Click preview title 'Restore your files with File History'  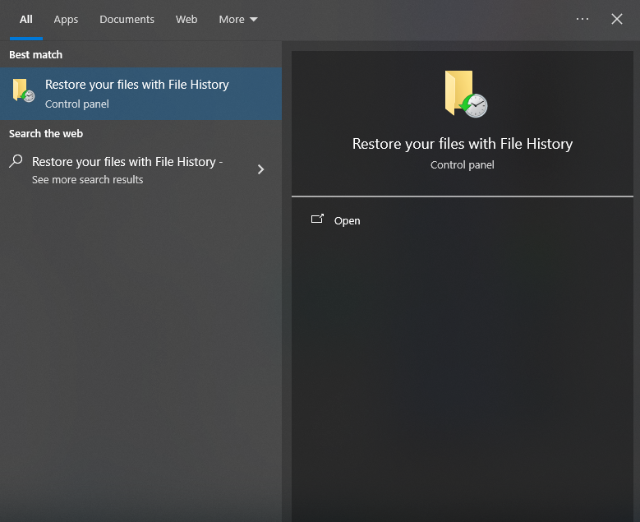pyautogui.click(x=463, y=144)
